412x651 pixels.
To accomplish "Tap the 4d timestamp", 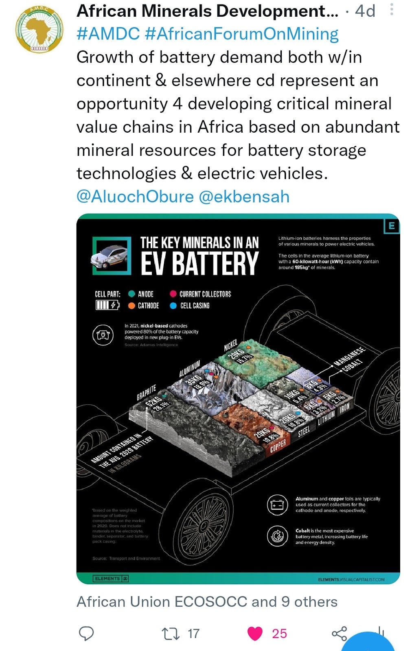I will [365, 11].
